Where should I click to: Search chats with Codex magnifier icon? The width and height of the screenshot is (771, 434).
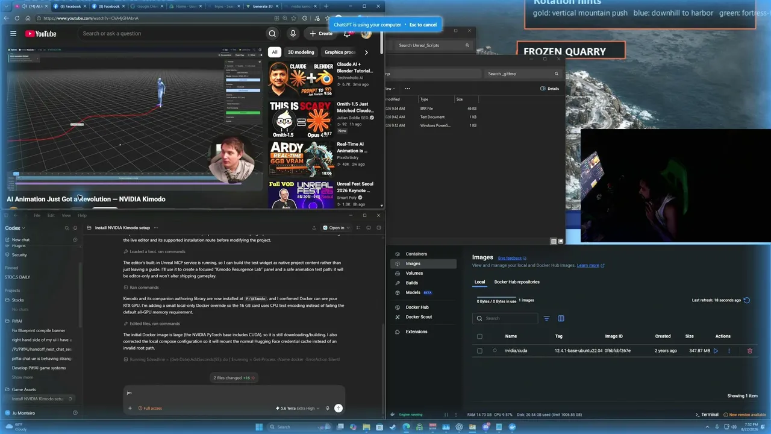[67, 228]
